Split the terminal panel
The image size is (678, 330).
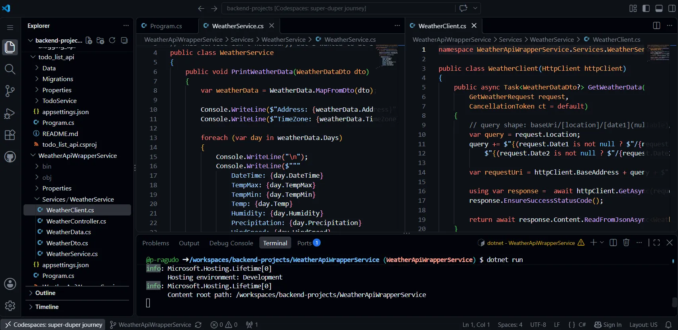[613, 243]
